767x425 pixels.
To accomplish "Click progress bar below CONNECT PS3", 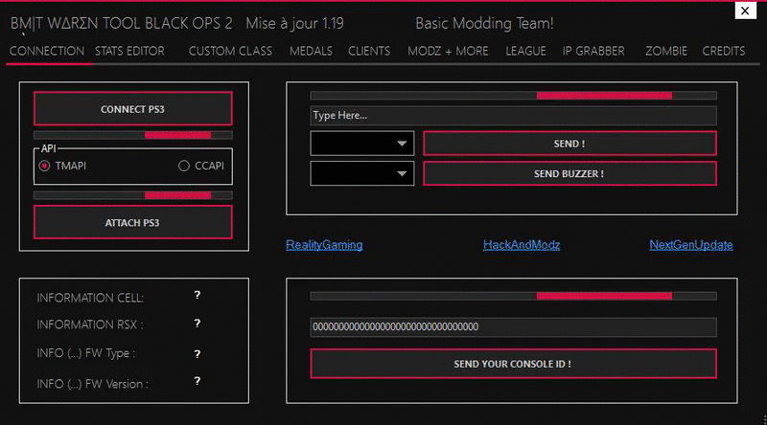I will pos(132,135).
